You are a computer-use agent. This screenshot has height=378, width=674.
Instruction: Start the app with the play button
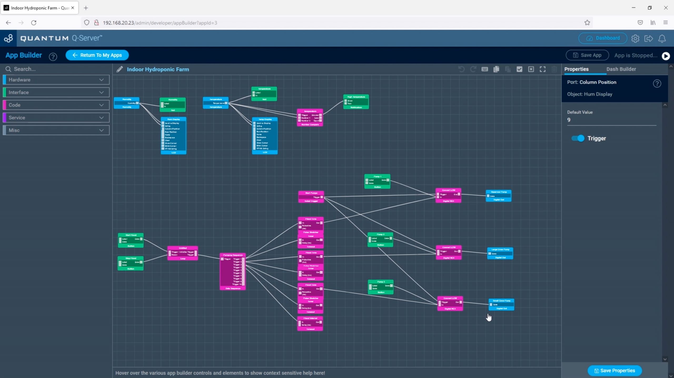666,56
